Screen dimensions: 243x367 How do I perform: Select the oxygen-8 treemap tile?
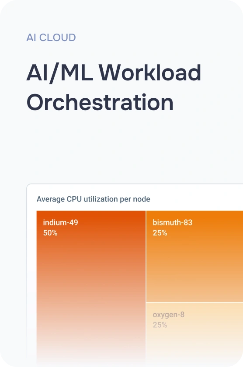(x=194, y=335)
